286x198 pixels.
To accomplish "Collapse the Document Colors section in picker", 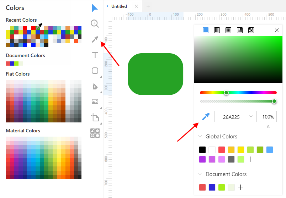I will point(200,174).
